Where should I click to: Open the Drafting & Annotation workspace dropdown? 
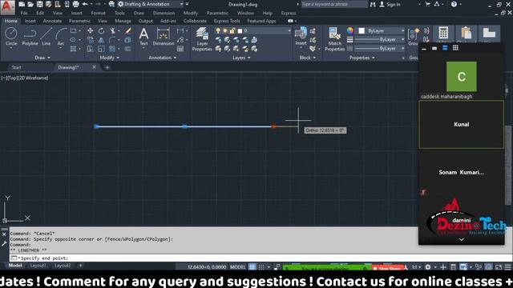click(151, 4)
